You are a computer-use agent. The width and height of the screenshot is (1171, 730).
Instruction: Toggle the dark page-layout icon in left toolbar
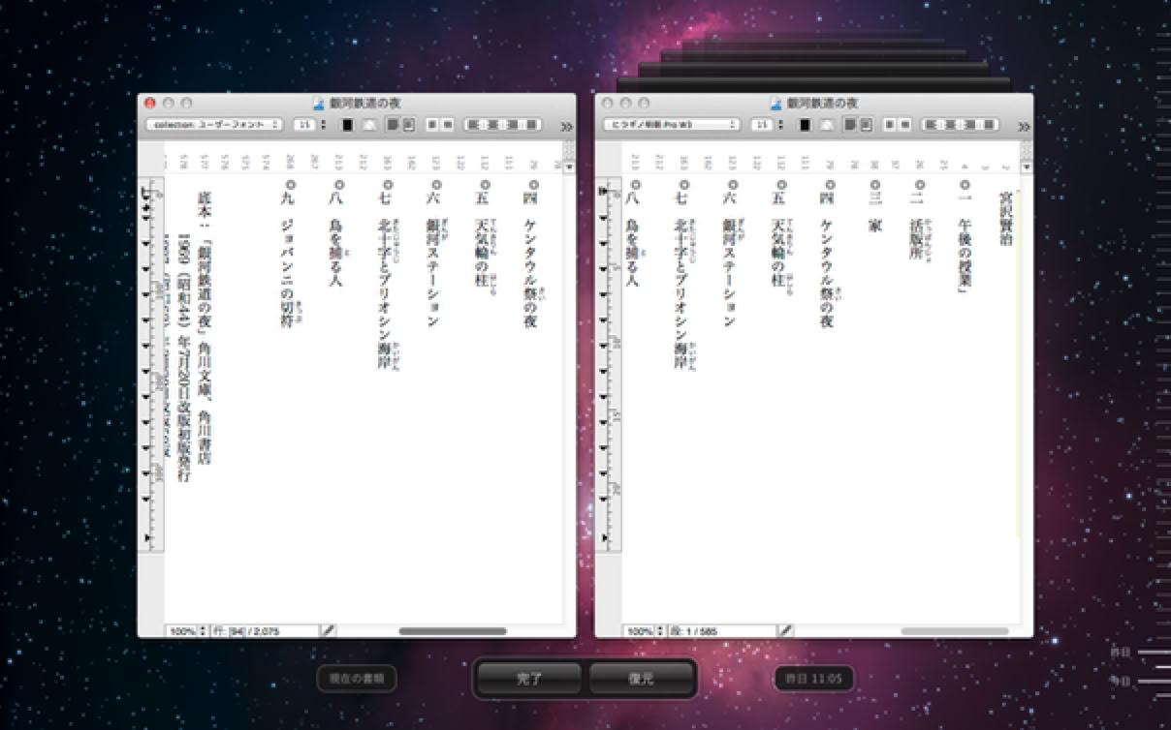coord(393,125)
